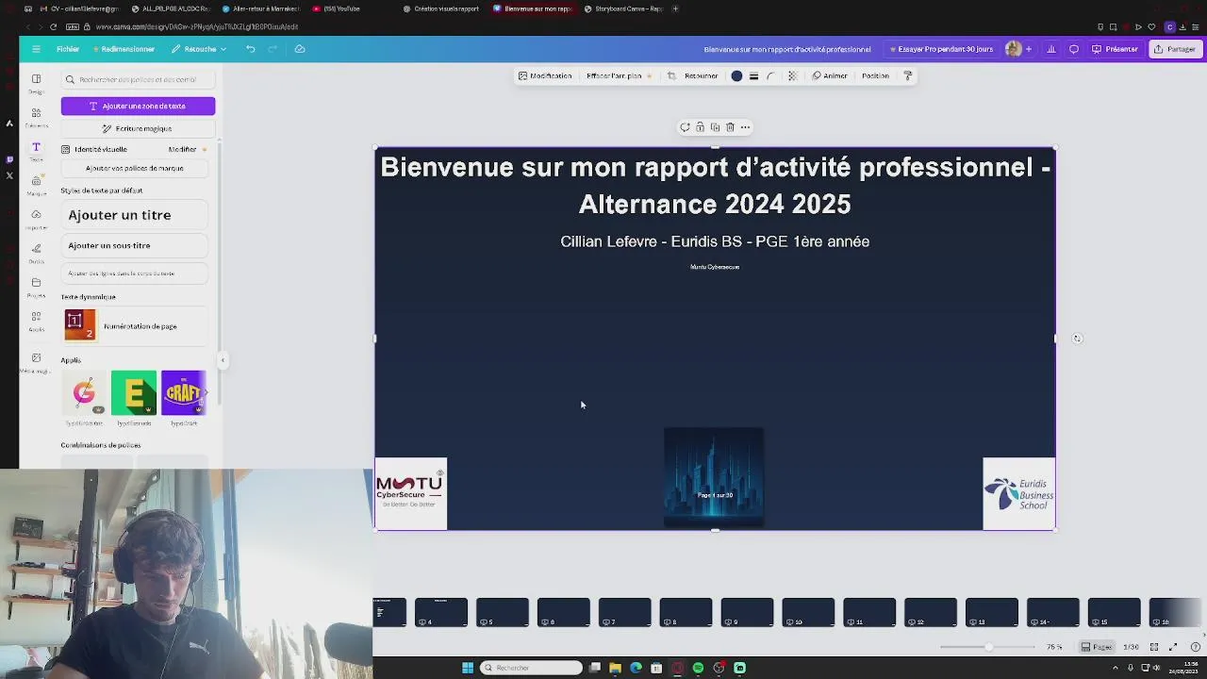Image resolution: width=1207 pixels, height=679 pixels.
Task: Focus the font search field
Action: (x=138, y=79)
